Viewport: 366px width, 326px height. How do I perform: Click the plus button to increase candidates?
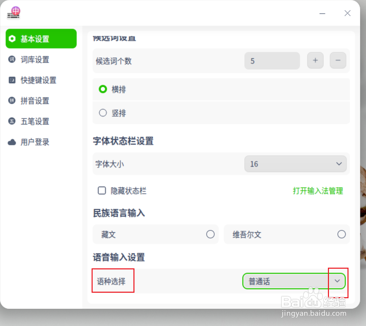315,60
